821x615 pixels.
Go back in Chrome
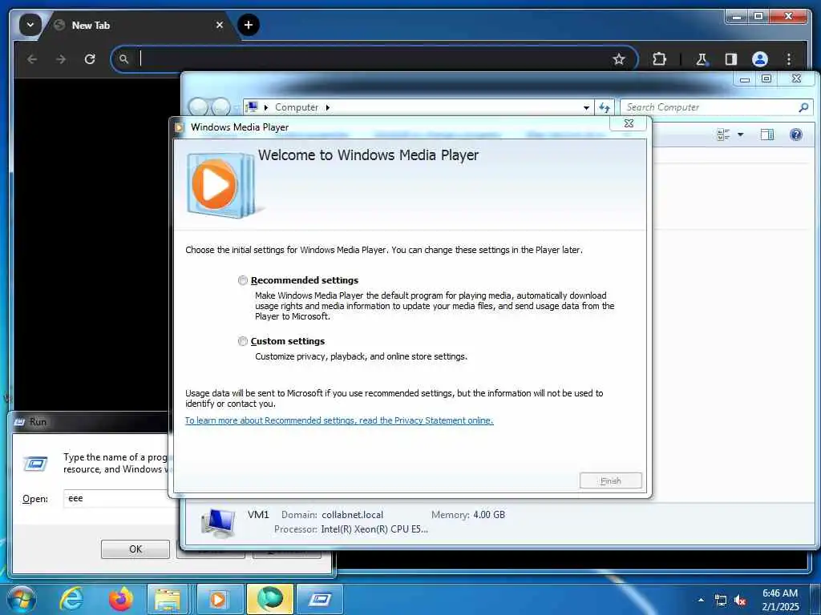click(x=32, y=59)
